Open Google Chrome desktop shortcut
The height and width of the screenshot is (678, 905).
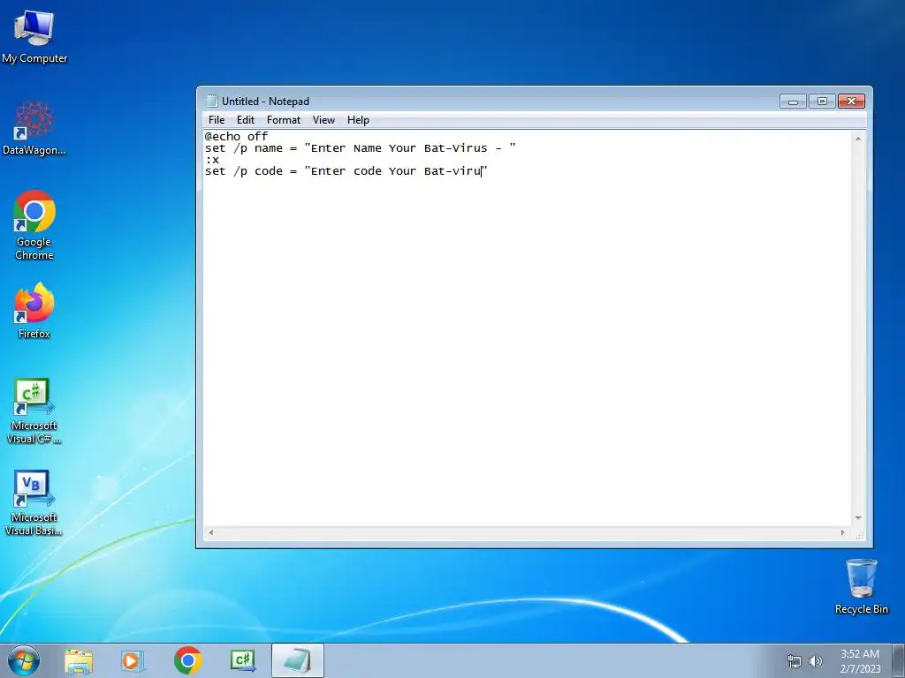coord(34,225)
